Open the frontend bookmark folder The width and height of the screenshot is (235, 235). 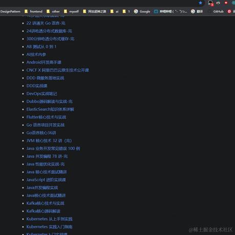point(34,11)
